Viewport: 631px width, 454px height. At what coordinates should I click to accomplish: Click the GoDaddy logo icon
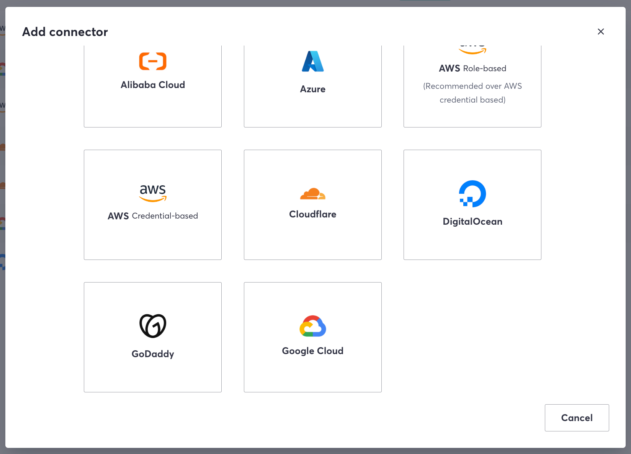153,326
